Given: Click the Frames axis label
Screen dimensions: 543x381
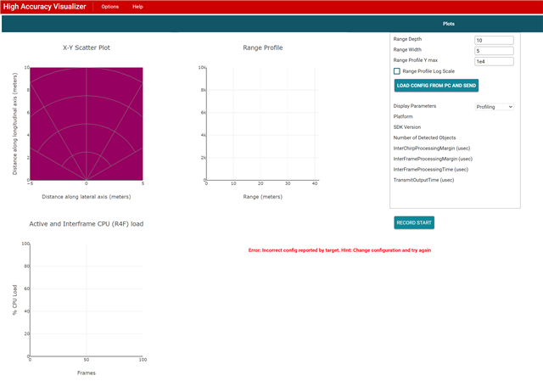Looking at the screenshot, I should coord(87,373).
